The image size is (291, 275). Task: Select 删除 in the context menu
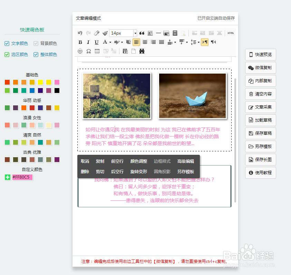tap(85, 171)
